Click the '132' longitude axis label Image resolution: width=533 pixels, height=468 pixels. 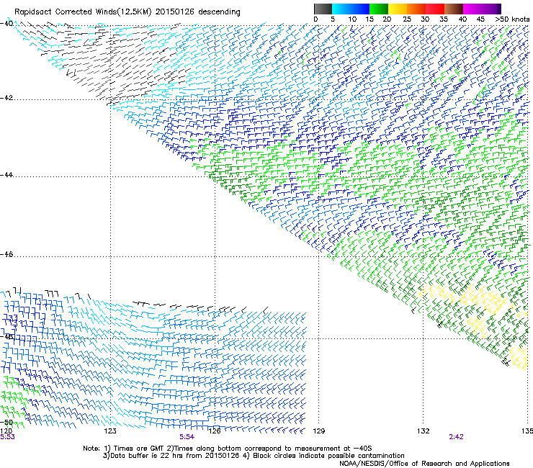point(424,431)
